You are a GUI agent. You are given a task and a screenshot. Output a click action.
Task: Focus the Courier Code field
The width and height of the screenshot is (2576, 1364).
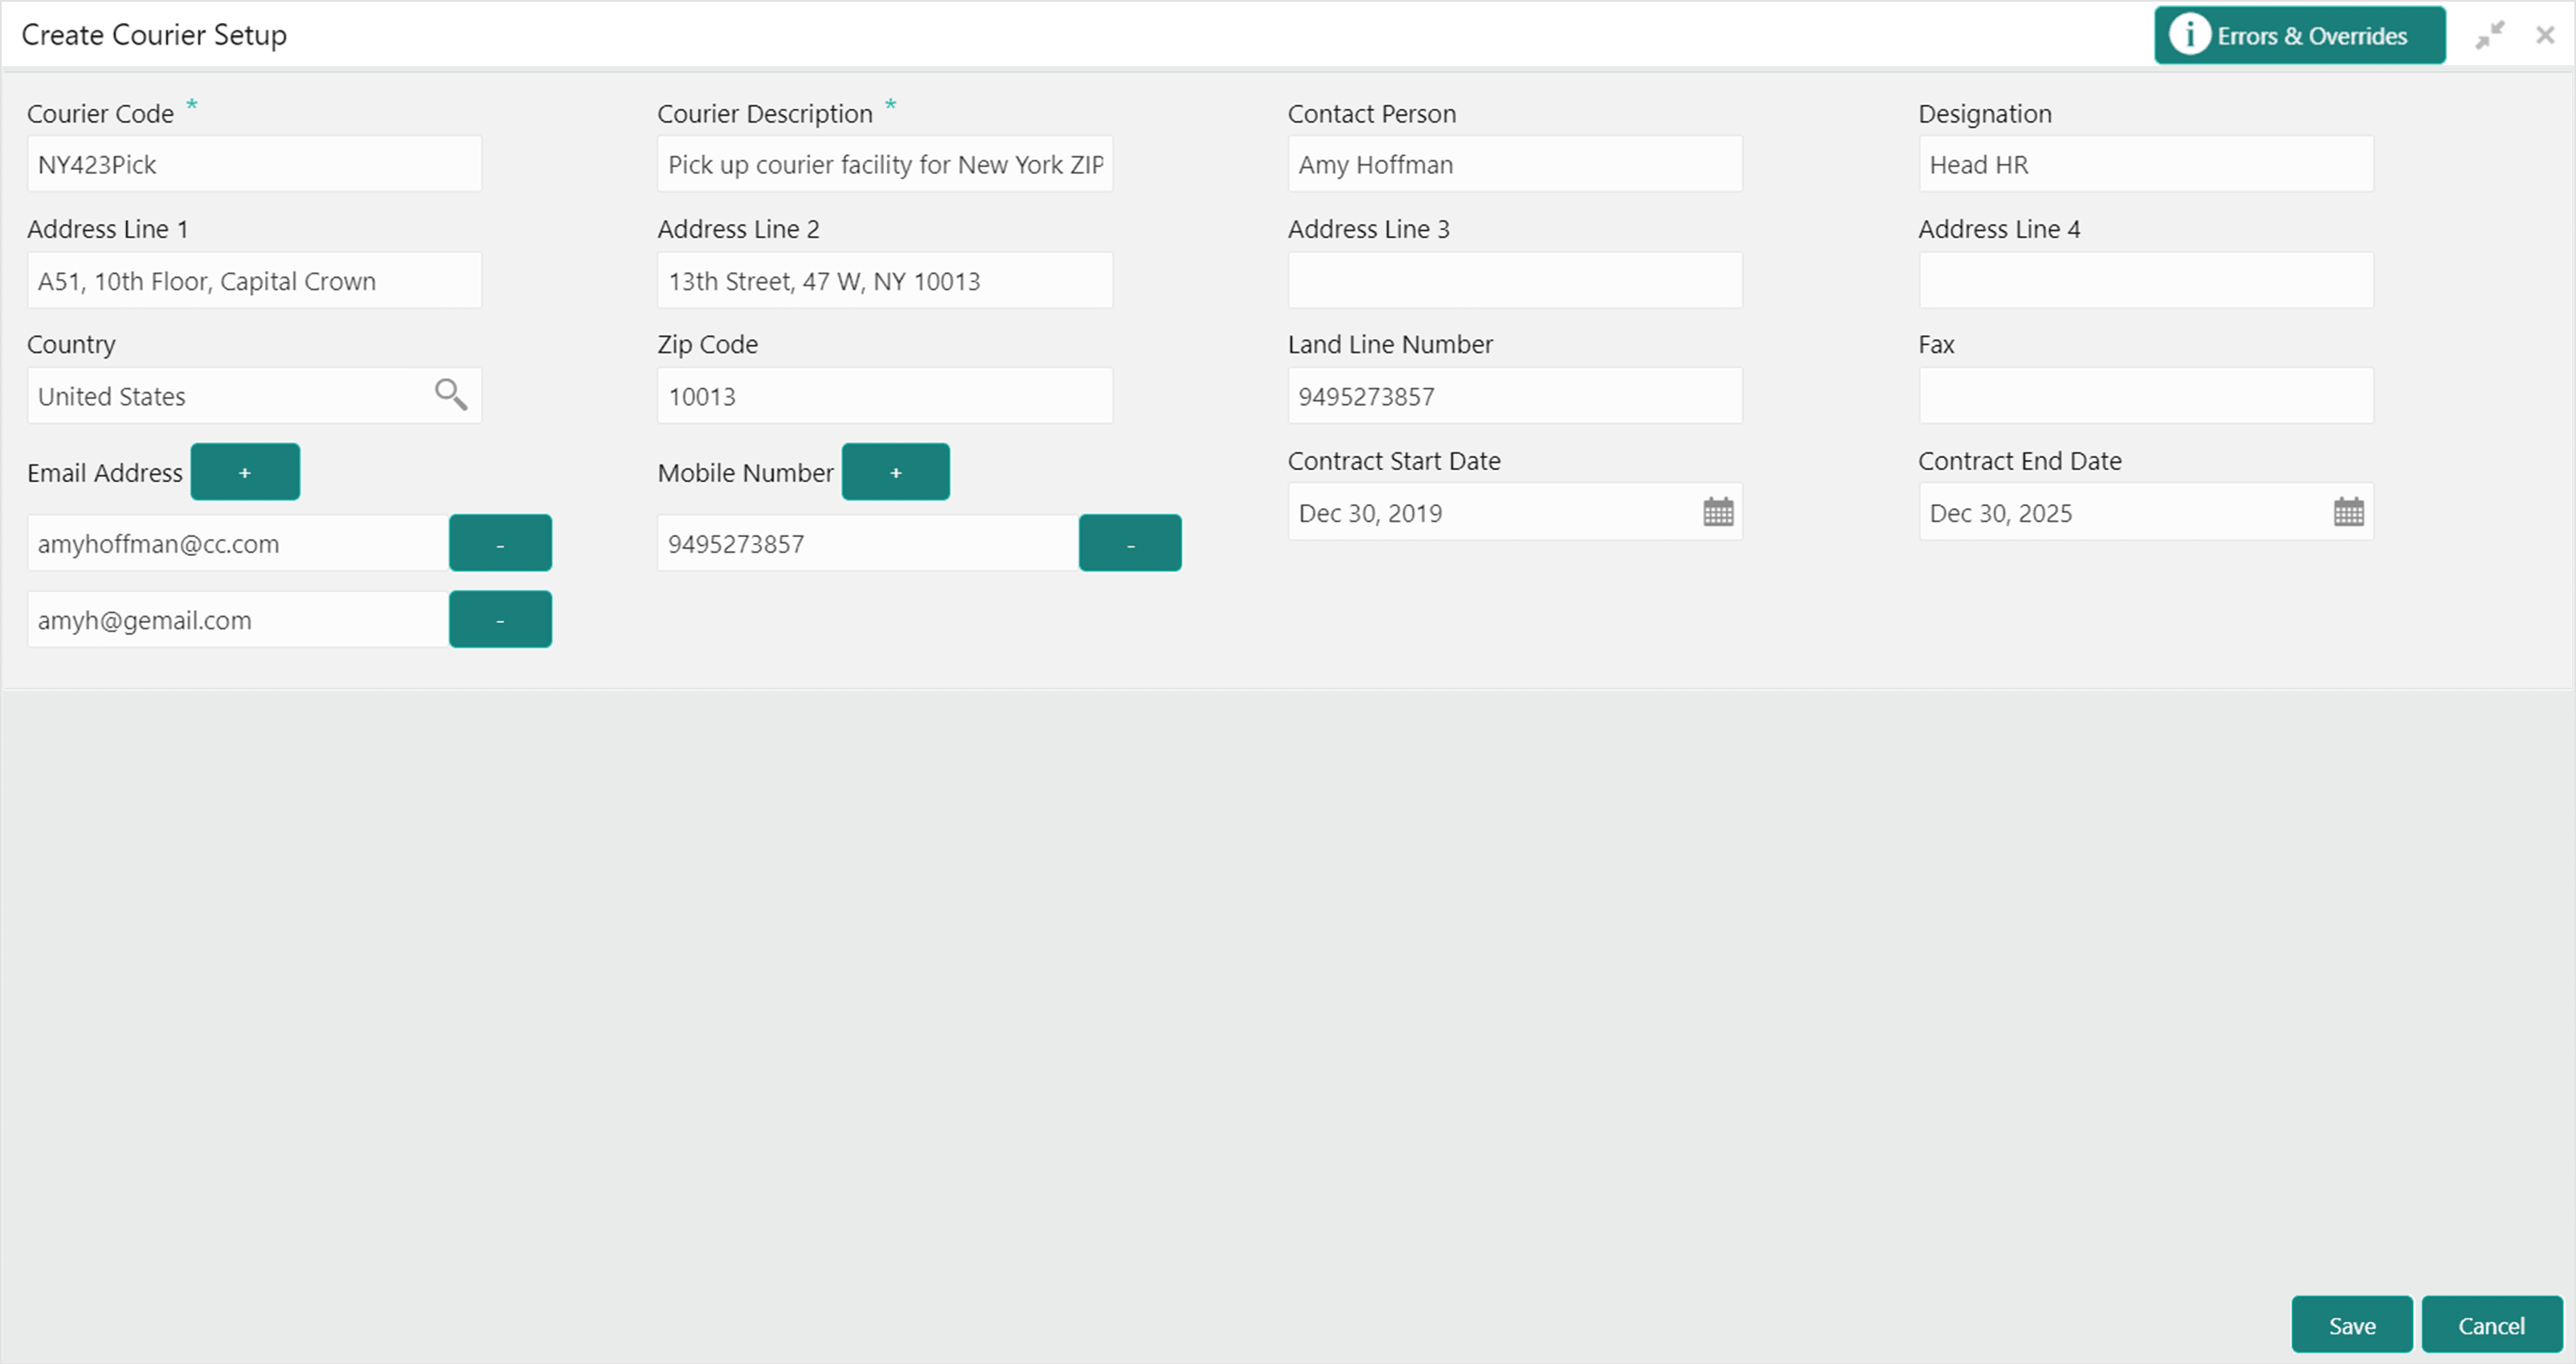tap(254, 164)
